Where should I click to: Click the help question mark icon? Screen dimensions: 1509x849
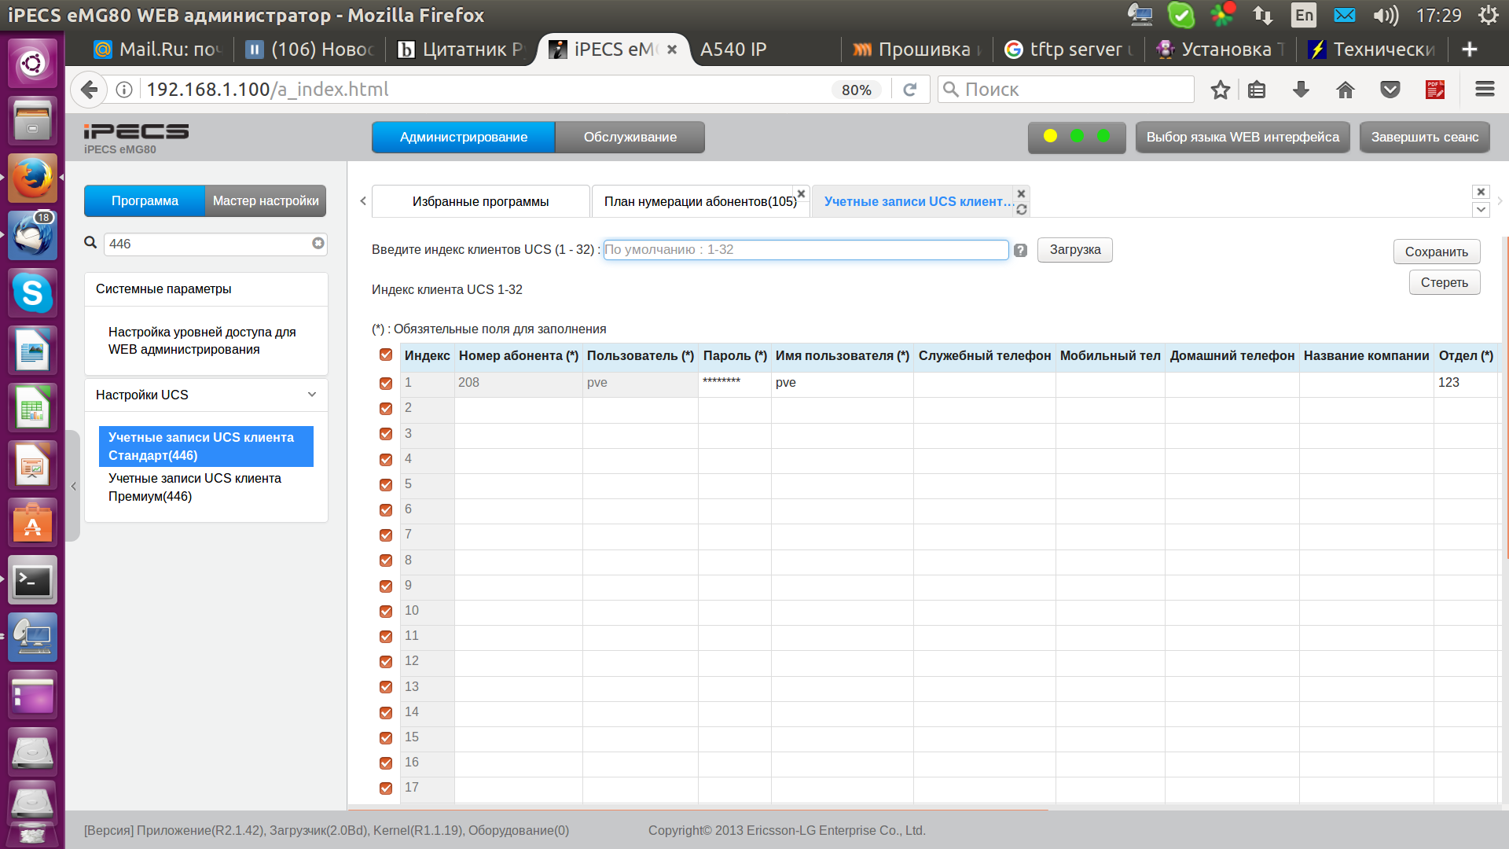[x=1020, y=251]
